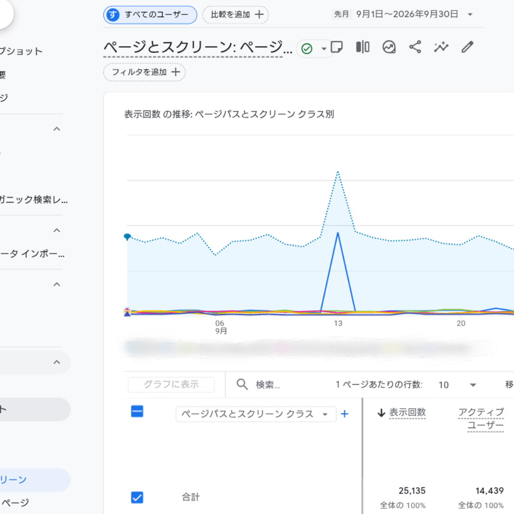Click the date range 9月1日〜2026年9月30日

pyautogui.click(x=407, y=14)
